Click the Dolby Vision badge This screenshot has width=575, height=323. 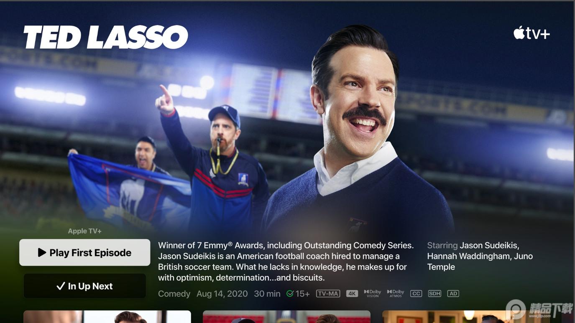click(373, 294)
